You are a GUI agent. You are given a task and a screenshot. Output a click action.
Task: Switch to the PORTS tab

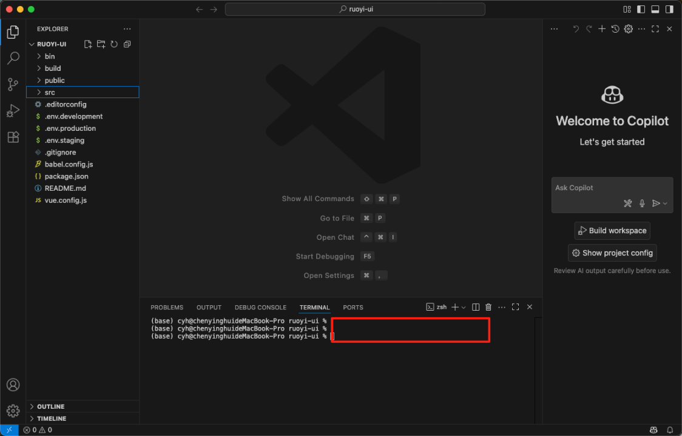point(353,308)
